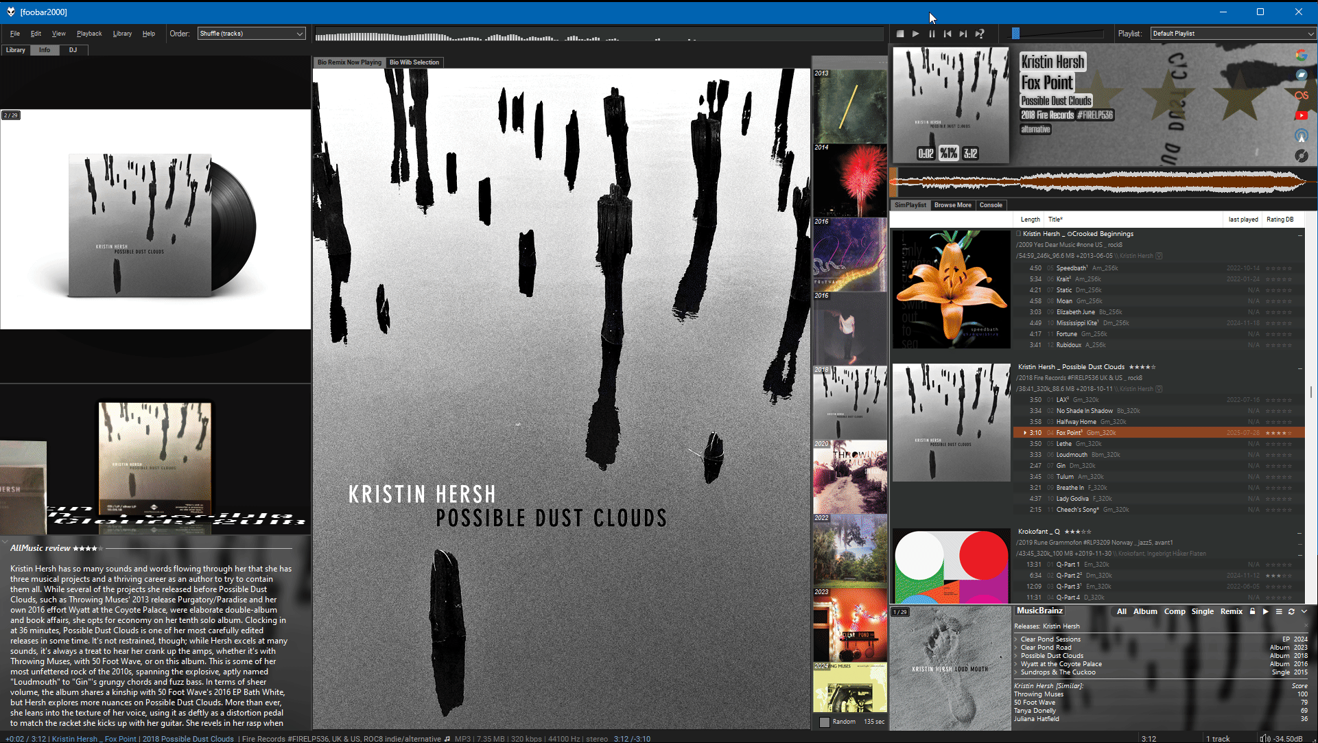Click the radio broadcast icon in the sidebar

click(x=1302, y=135)
